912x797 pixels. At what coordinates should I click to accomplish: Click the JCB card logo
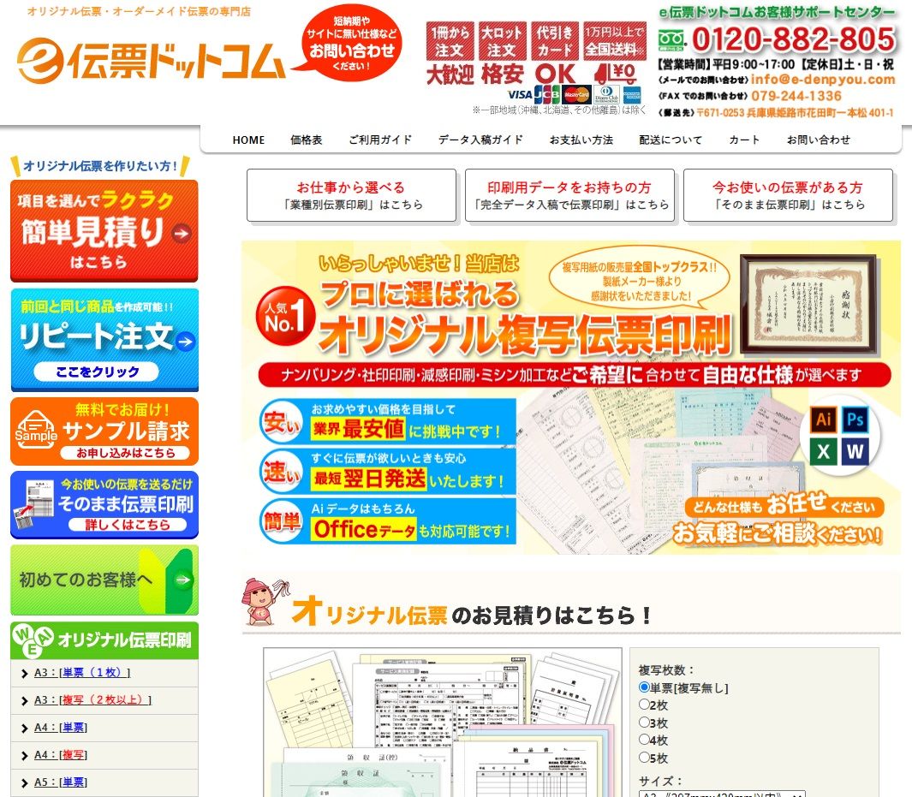pos(547,94)
